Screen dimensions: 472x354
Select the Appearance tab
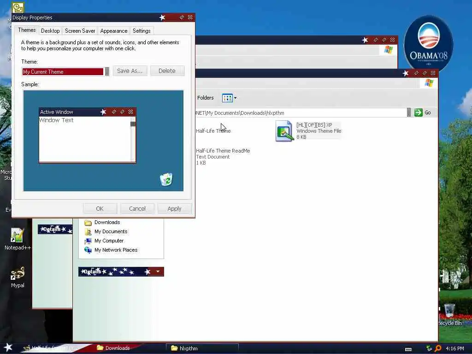[x=114, y=31]
